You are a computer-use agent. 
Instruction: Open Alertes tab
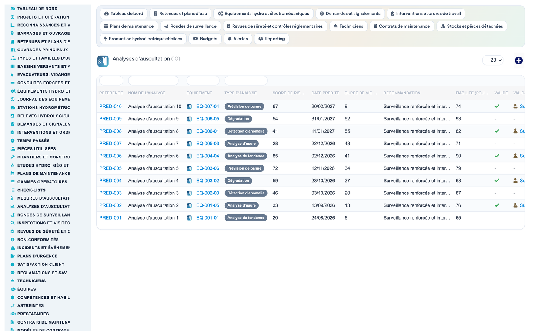pos(238,39)
